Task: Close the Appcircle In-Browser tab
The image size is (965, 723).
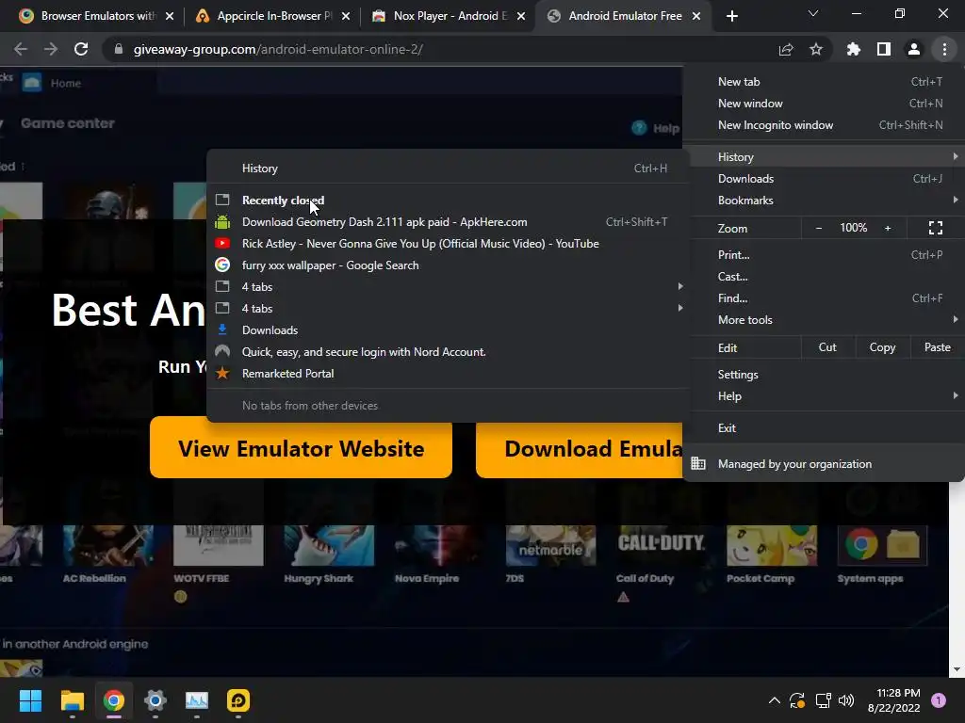Action: pyautogui.click(x=346, y=16)
